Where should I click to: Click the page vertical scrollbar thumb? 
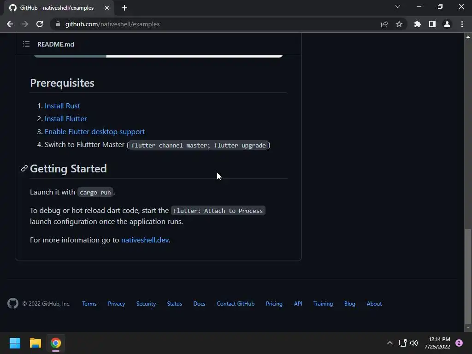click(x=468, y=276)
